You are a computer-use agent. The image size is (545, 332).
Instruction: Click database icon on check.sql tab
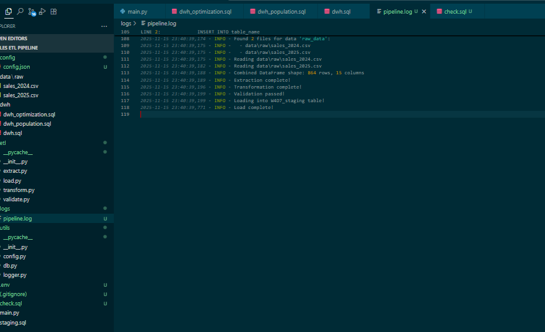pyautogui.click(x=439, y=12)
